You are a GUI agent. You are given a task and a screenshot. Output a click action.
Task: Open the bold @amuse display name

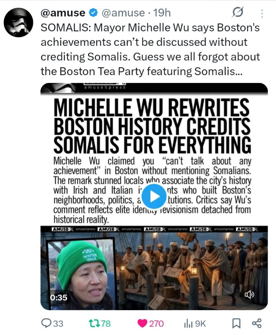coord(63,13)
